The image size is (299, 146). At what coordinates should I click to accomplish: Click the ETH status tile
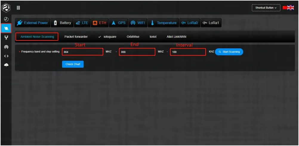coord(100,23)
